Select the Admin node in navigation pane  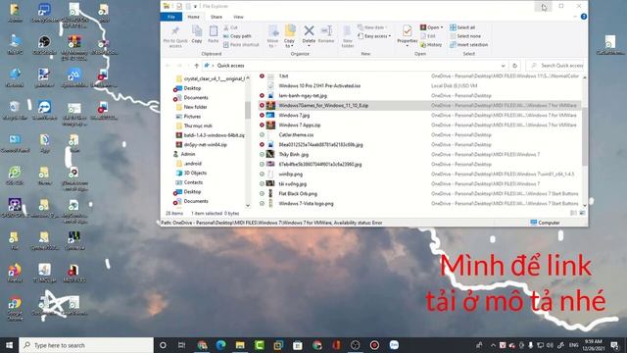coord(187,154)
